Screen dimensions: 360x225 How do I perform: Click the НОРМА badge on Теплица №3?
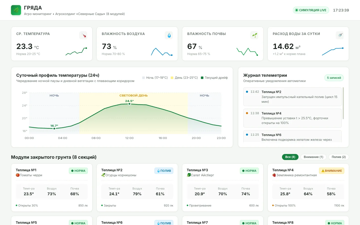249,171
